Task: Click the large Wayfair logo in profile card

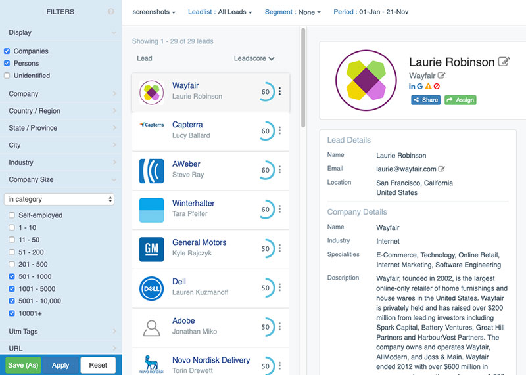Action: [366, 80]
